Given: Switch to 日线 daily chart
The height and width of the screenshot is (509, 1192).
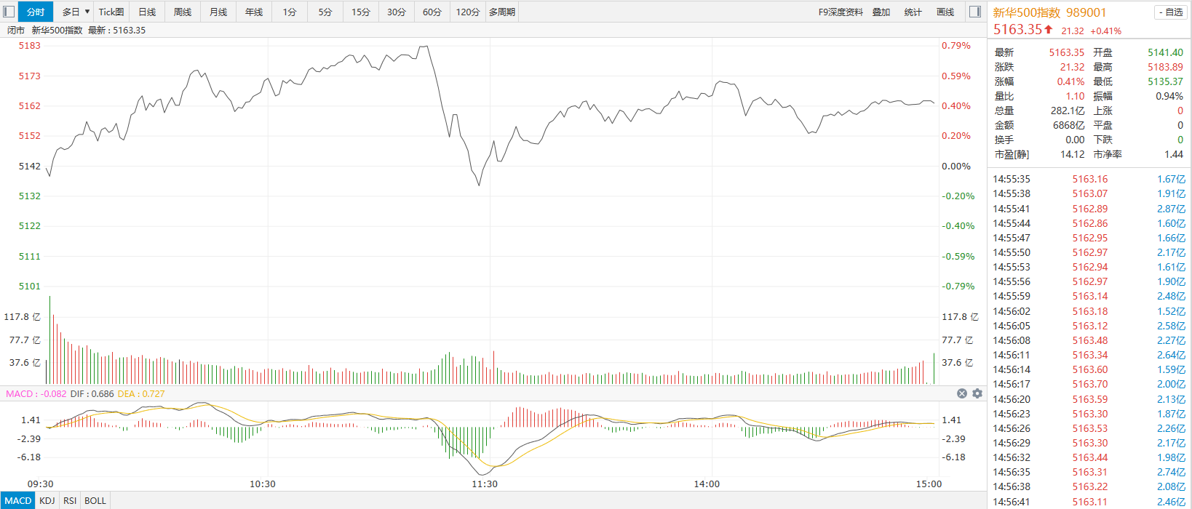Looking at the screenshot, I should 147,12.
